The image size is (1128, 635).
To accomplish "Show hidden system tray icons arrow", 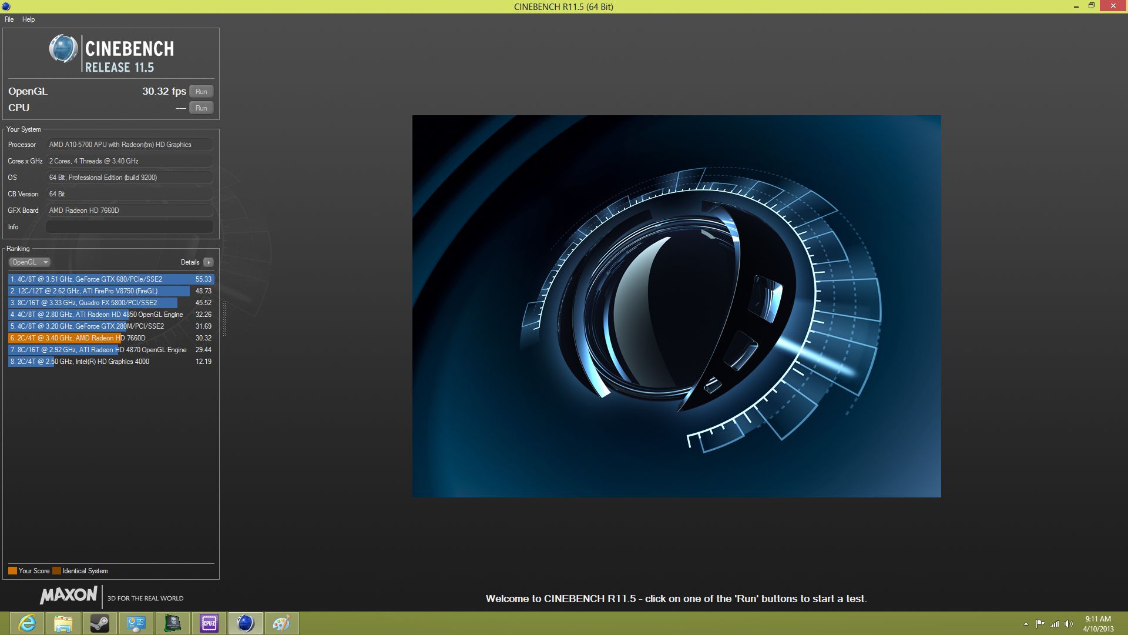I will [1026, 624].
